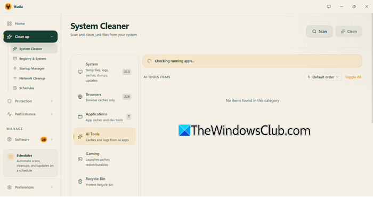Open Schedules under Clean up

click(x=34, y=88)
